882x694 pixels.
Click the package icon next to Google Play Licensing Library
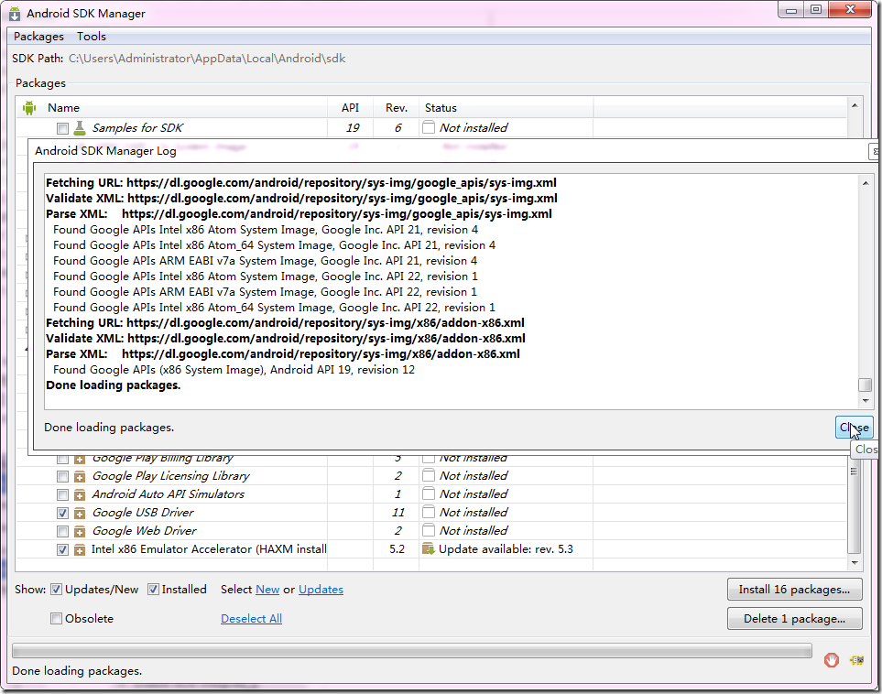click(80, 476)
